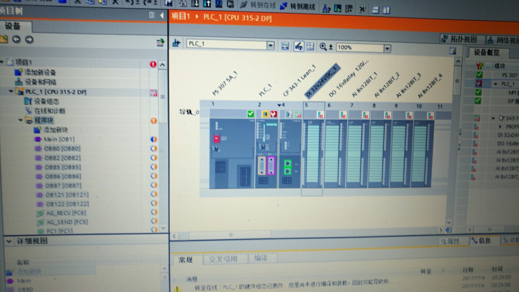Open Main [OB1] block in tree

(x=59, y=139)
